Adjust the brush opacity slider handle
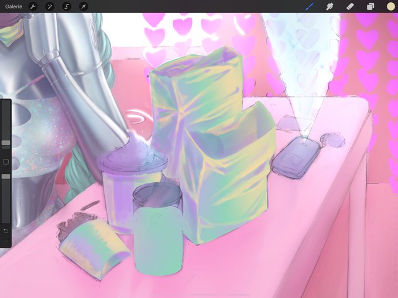 [x=6, y=176]
